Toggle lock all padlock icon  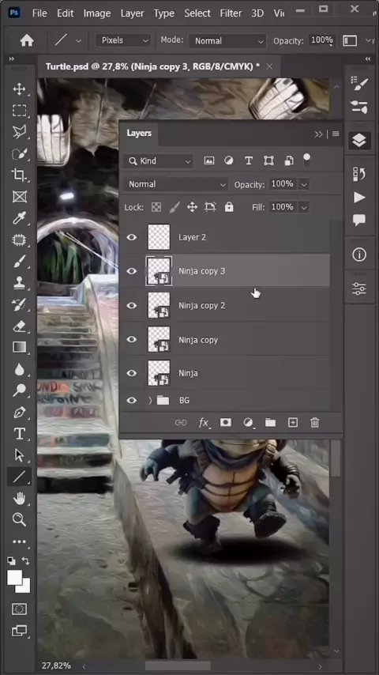[x=229, y=208]
